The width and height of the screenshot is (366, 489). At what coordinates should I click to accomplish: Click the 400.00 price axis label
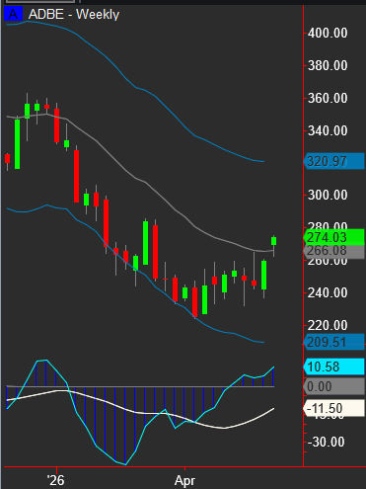click(x=328, y=33)
